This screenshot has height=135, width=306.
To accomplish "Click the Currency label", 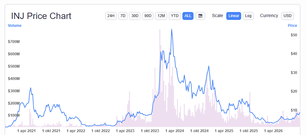I will tap(269, 16).
